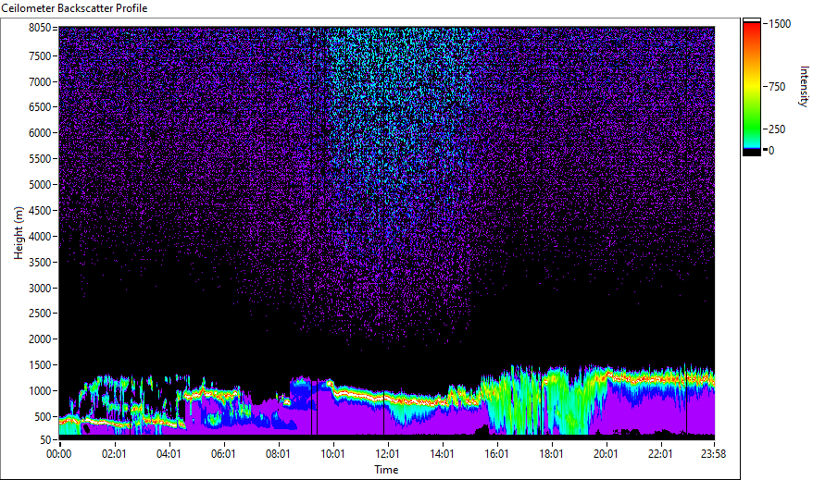This screenshot has width=813, height=480.
Task: Click the 7500 height axis value
Action: [40, 55]
